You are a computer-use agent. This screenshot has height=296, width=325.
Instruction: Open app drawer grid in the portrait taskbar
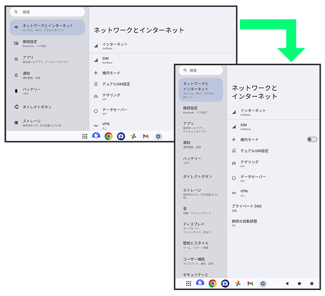tap(188, 283)
